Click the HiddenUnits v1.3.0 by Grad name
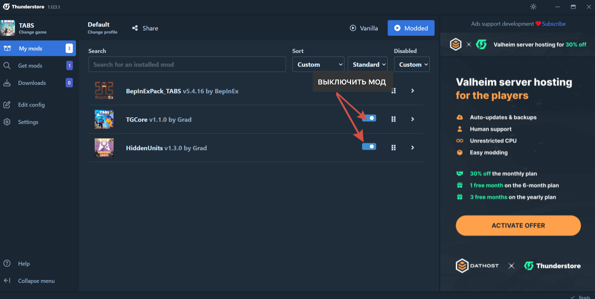Screen dimensions: 595x299 coord(166,148)
